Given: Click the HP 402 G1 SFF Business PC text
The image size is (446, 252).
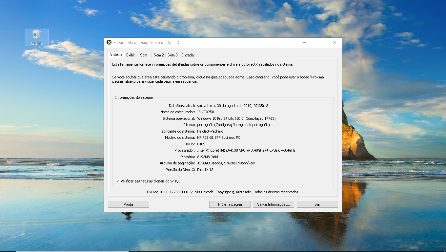Looking at the screenshot, I should click(219, 137).
